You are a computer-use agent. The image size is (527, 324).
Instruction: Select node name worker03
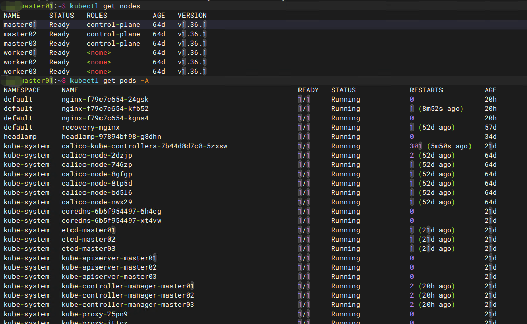pos(20,72)
